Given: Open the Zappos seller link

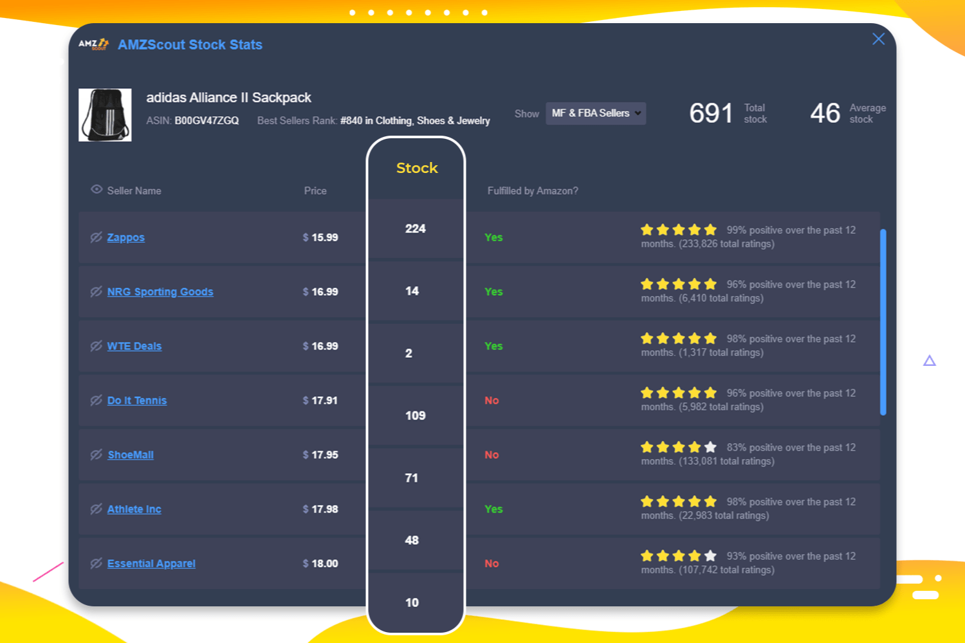Looking at the screenshot, I should 125,237.
